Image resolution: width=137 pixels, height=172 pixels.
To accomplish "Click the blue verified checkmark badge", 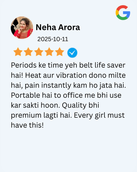I will [72, 53].
